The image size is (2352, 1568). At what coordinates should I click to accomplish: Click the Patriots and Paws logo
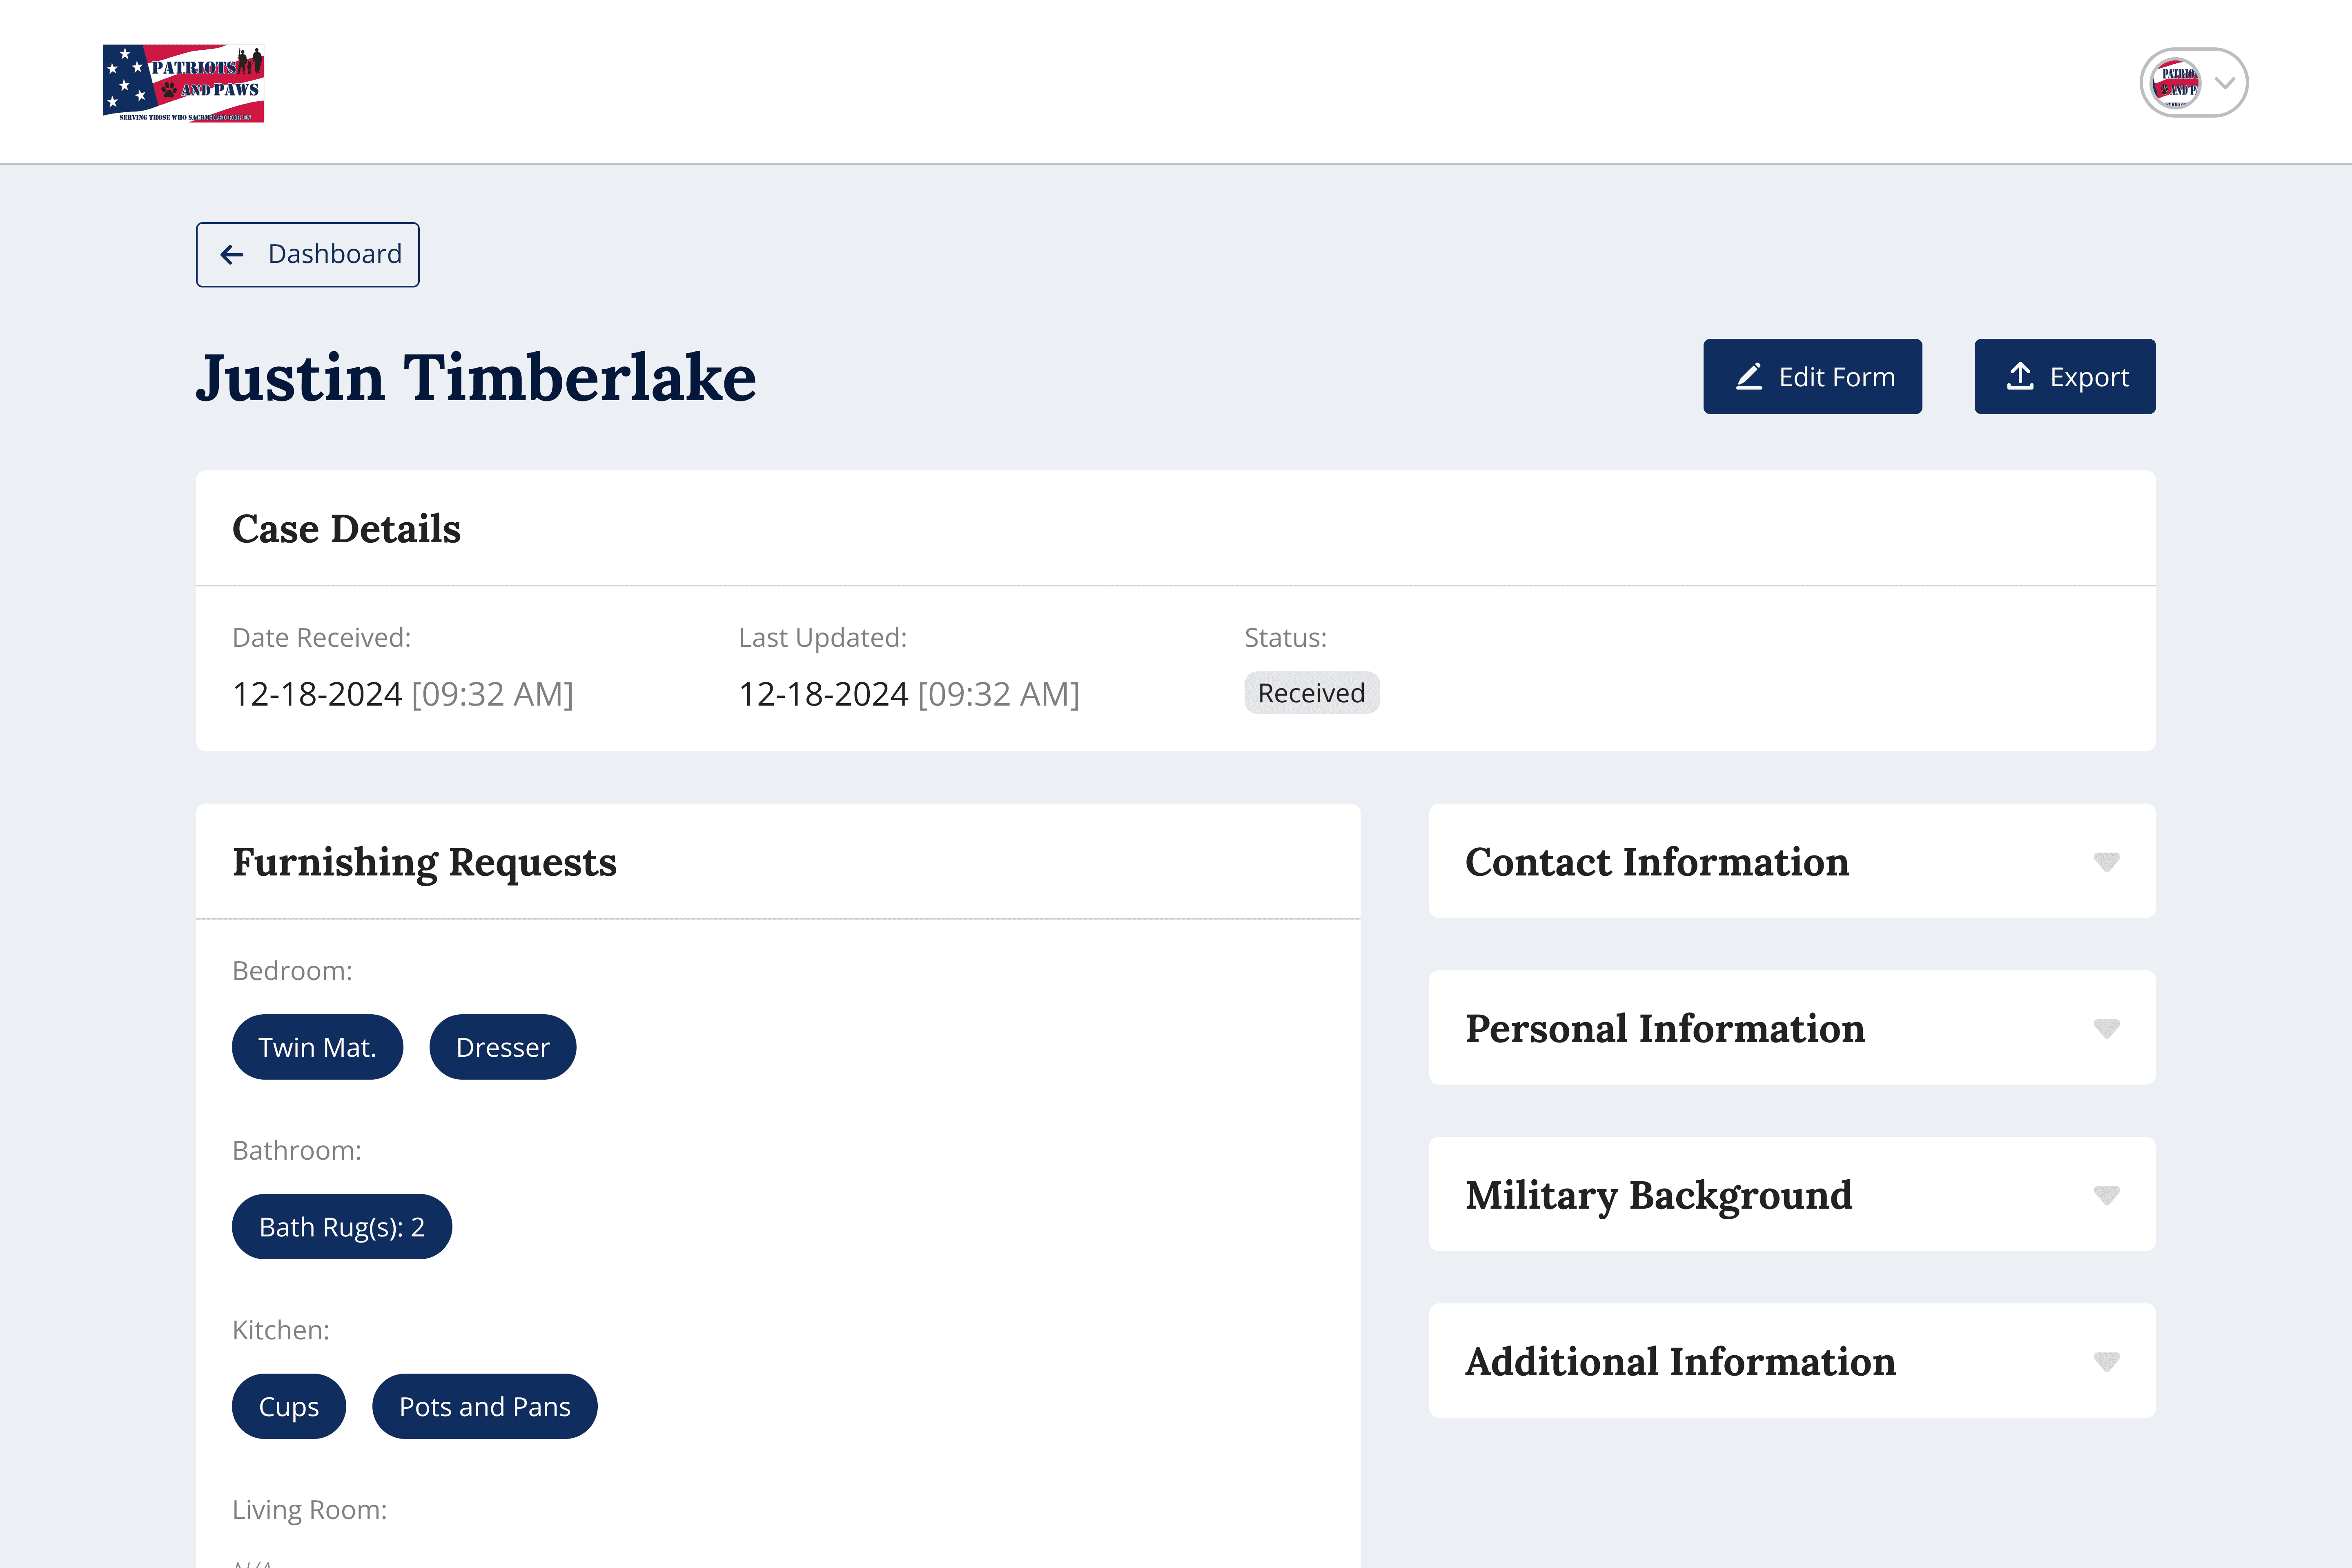point(183,83)
